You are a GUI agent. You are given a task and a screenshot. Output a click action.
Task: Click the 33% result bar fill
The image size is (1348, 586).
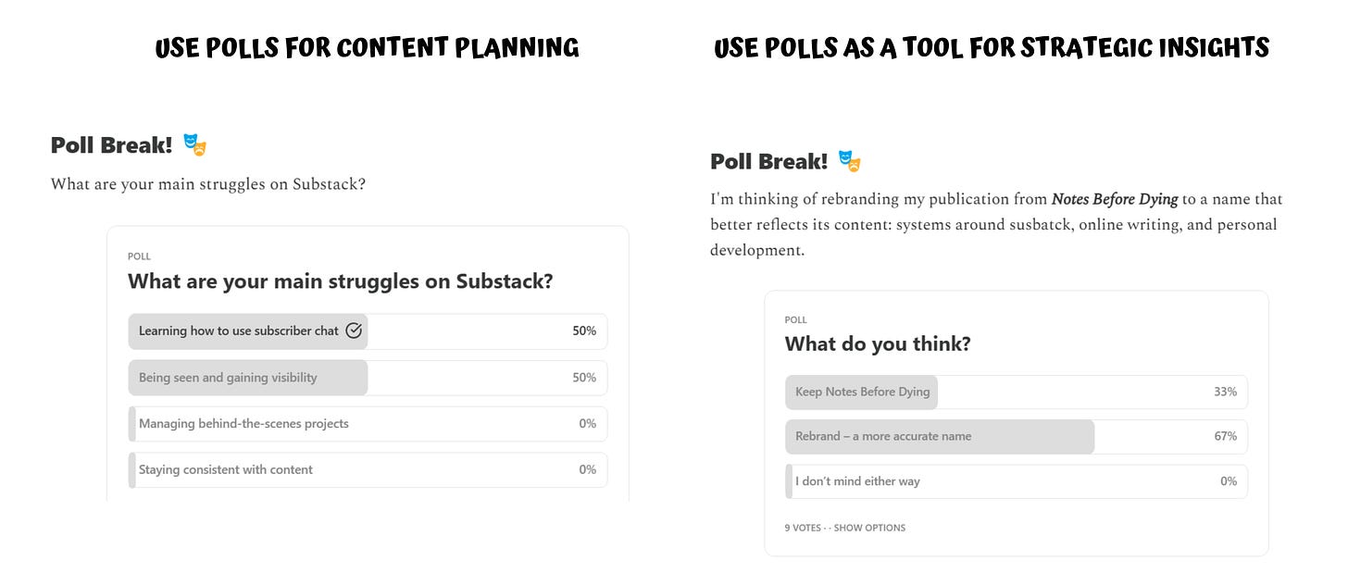click(862, 393)
